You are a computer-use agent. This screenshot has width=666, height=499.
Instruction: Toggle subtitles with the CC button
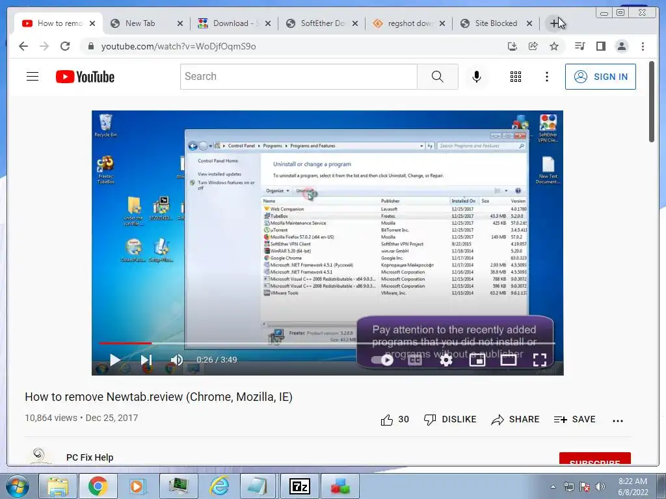pyautogui.click(x=414, y=360)
